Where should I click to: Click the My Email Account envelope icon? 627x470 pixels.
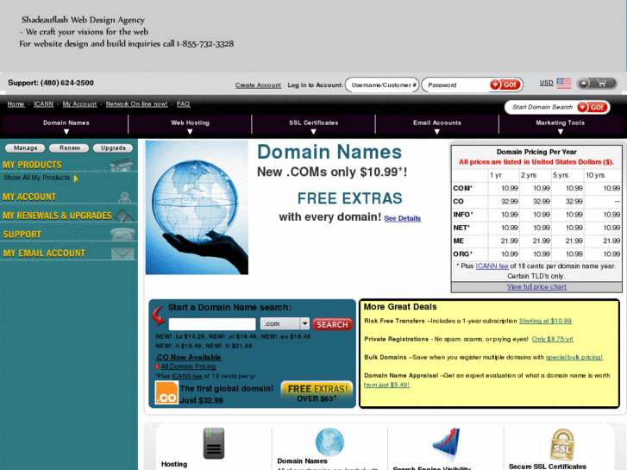tap(122, 254)
